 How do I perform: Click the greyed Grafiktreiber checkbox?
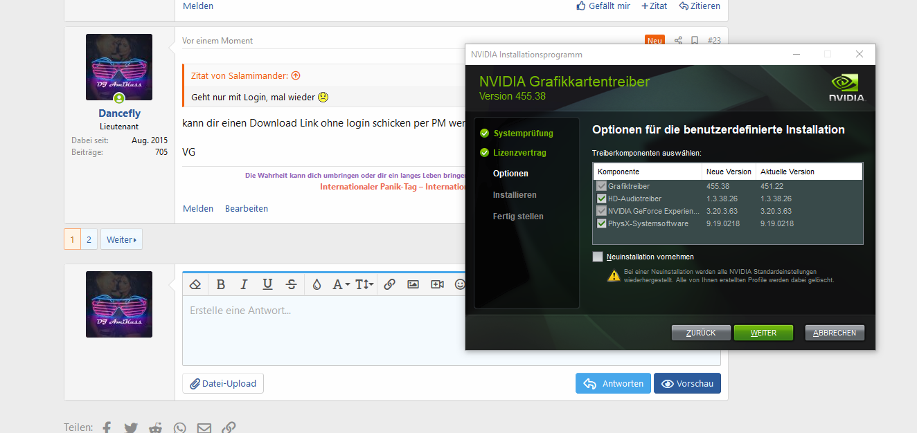[x=601, y=186]
